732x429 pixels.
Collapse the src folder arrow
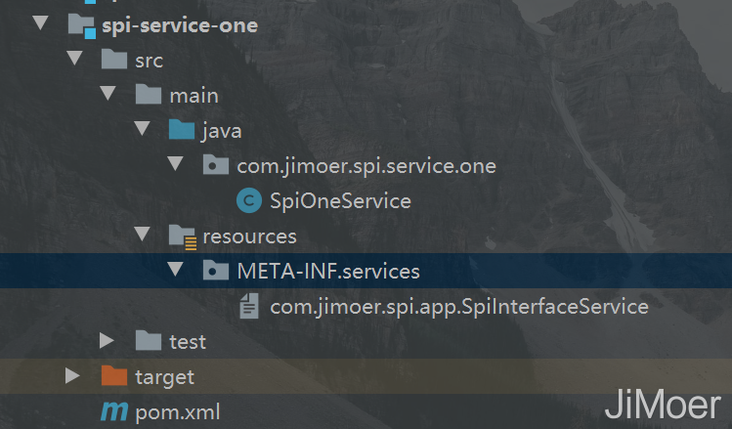[73, 60]
